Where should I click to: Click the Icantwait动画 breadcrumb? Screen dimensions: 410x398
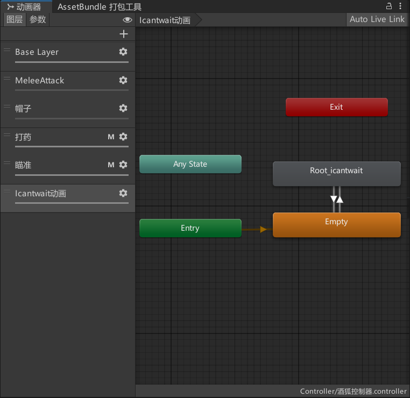(x=165, y=20)
